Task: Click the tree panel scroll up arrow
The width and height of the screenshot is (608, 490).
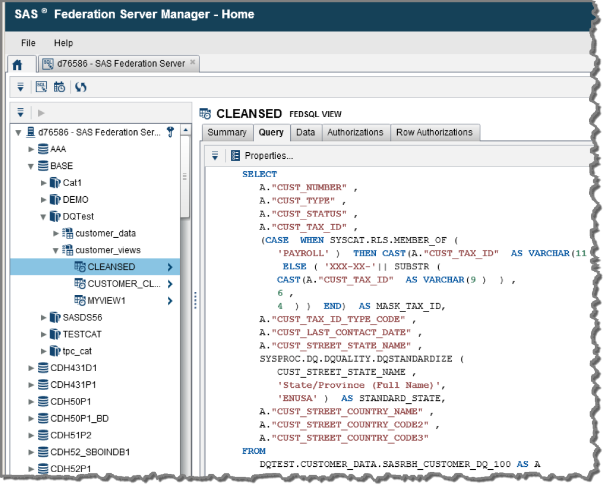Action: coord(185,130)
